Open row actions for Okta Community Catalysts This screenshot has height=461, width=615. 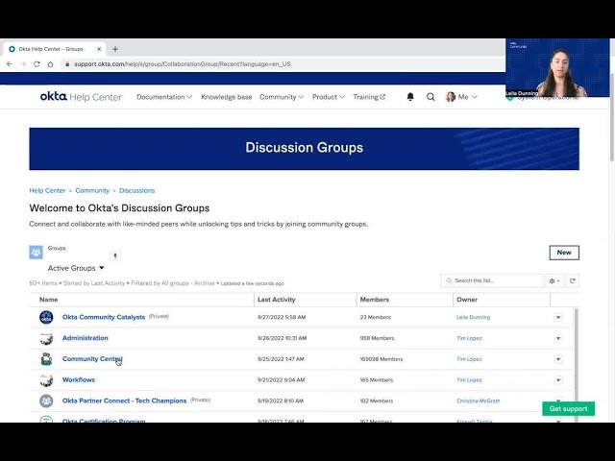(558, 317)
